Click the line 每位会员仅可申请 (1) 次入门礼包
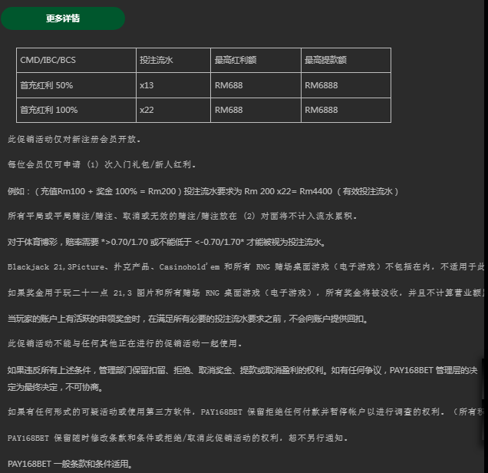 [x=102, y=164]
